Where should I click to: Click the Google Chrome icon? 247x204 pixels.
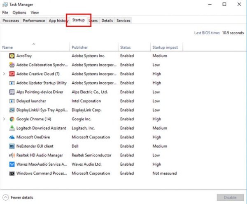12,119
